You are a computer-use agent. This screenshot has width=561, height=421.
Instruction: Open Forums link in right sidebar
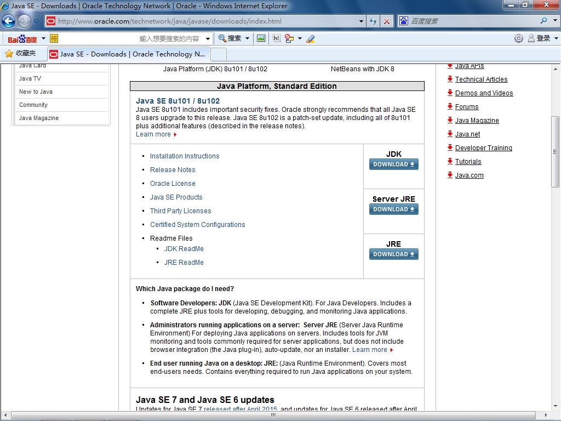click(x=467, y=107)
